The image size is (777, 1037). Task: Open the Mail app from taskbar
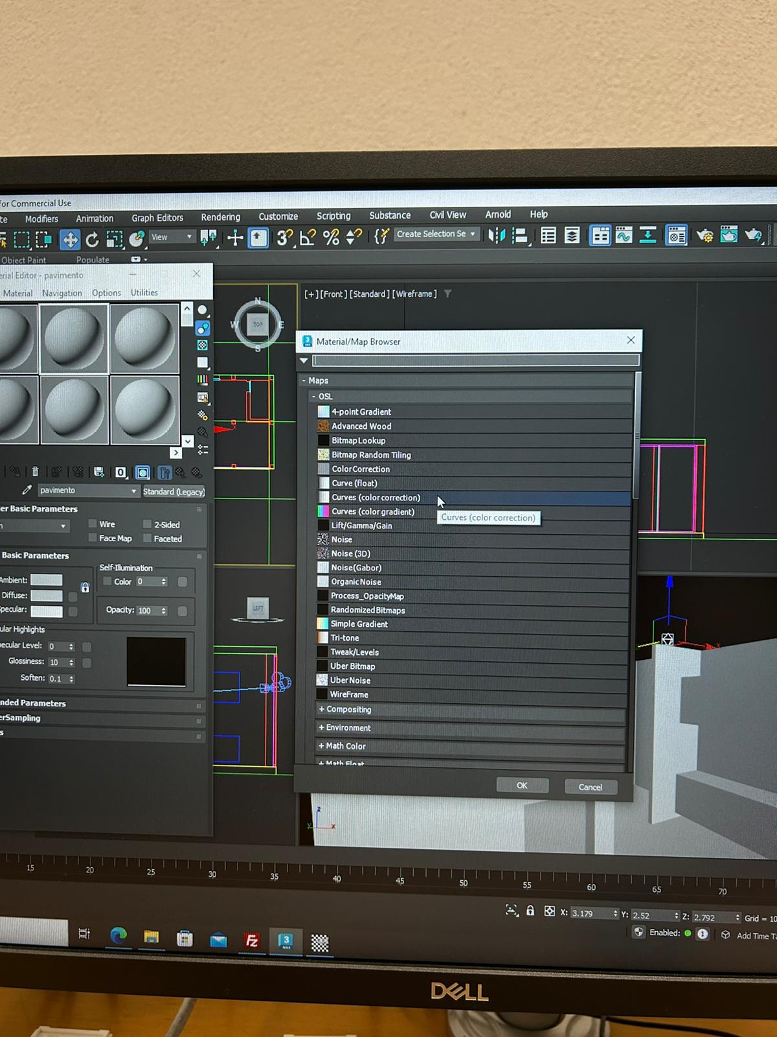coord(218,939)
